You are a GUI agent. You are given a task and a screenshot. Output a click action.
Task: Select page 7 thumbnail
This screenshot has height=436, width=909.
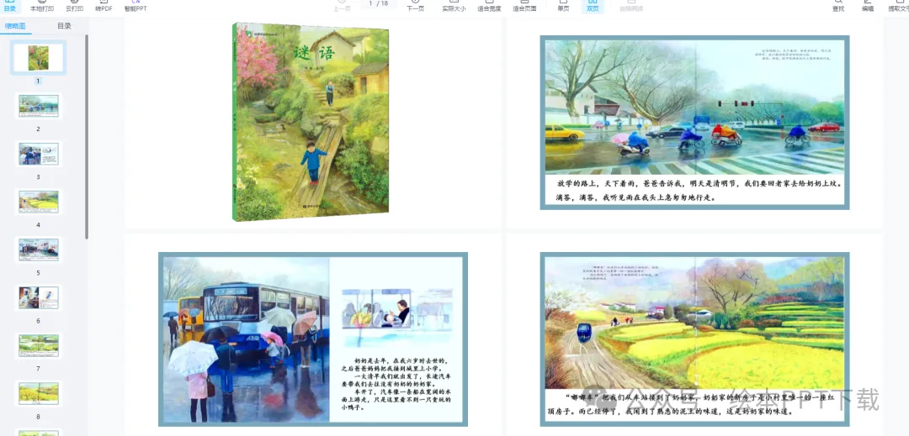pos(38,346)
